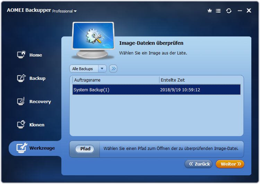260x184 pixels.
Task: Click the crown upgrade icon
Action: pyautogui.click(x=210, y=11)
